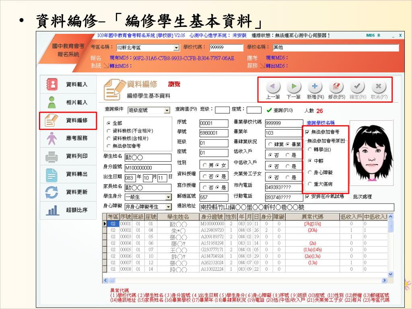
Task: Select 全部 filter radio button
Action: coord(109,123)
